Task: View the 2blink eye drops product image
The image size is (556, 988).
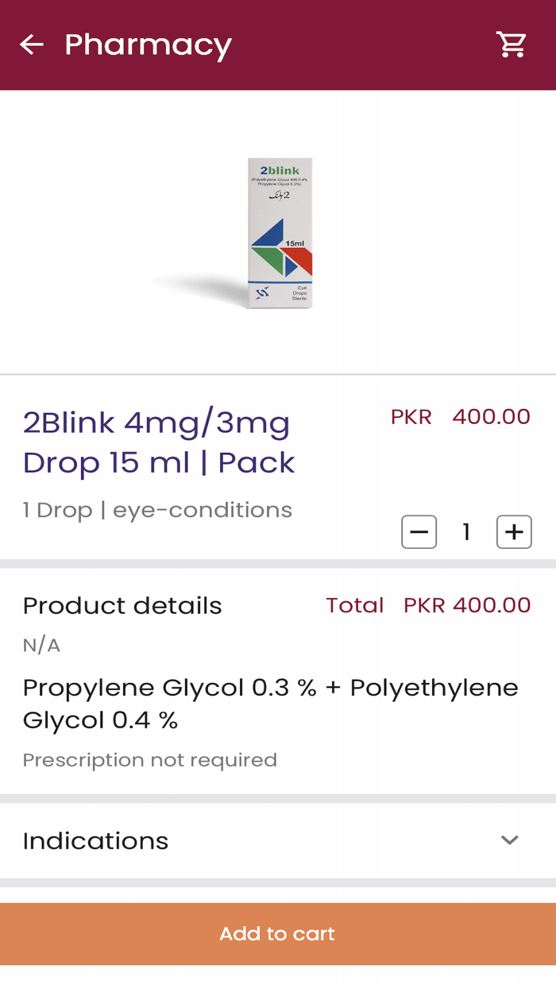Action: (278, 233)
